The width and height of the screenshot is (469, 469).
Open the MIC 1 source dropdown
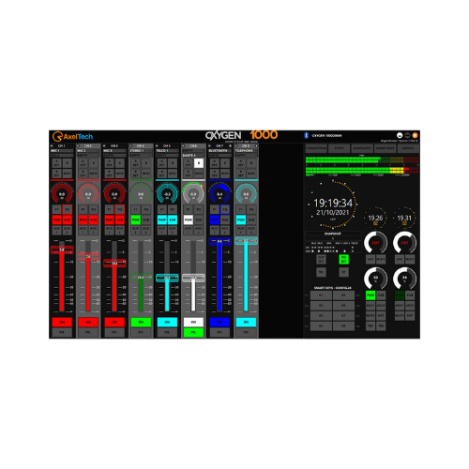(x=62, y=151)
